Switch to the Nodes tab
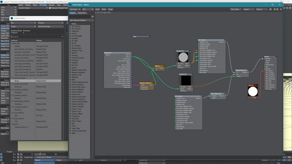 pyautogui.click(x=73, y=13)
